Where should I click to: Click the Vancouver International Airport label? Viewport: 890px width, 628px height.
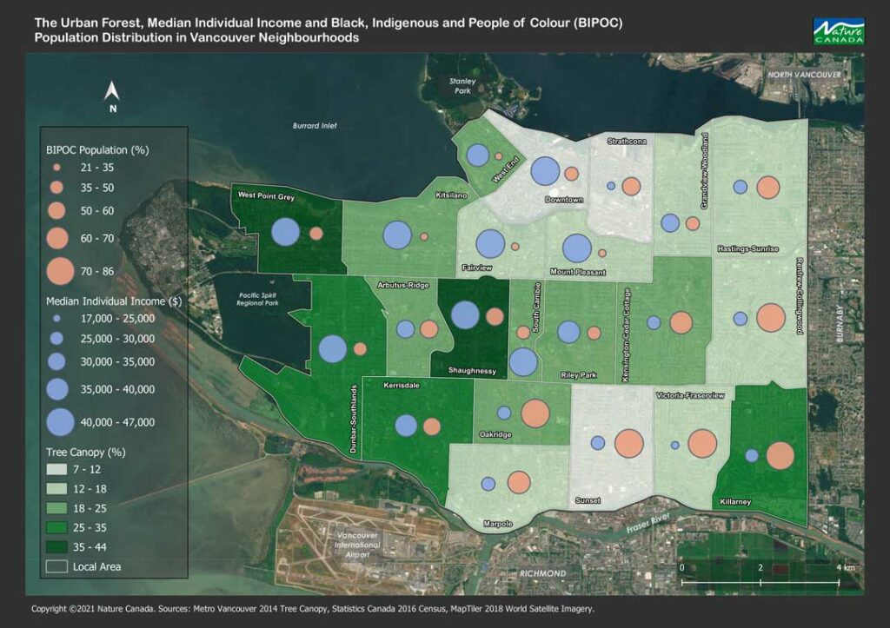tap(357, 545)
